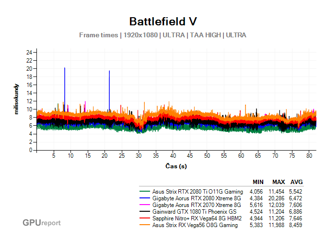Click the 11,204 maximum value
The height and width of the screenshot is (239, 326).
coord(276,212)
